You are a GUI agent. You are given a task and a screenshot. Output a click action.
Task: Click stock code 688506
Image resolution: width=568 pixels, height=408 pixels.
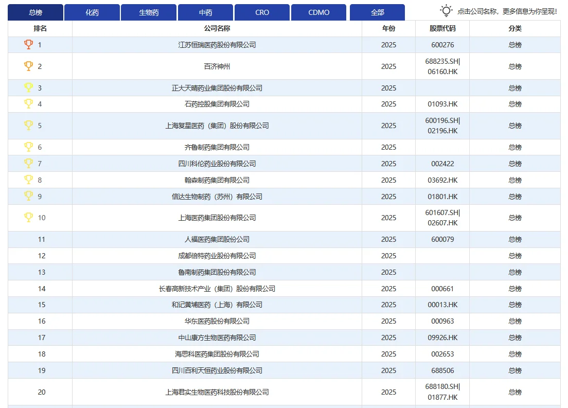pos(442,370)
